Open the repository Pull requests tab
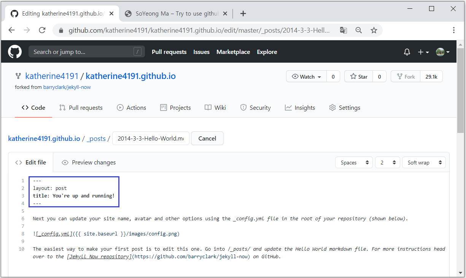The height and width of the screenshot is (278, 466). pyautogui.click(x=81, y=107)
